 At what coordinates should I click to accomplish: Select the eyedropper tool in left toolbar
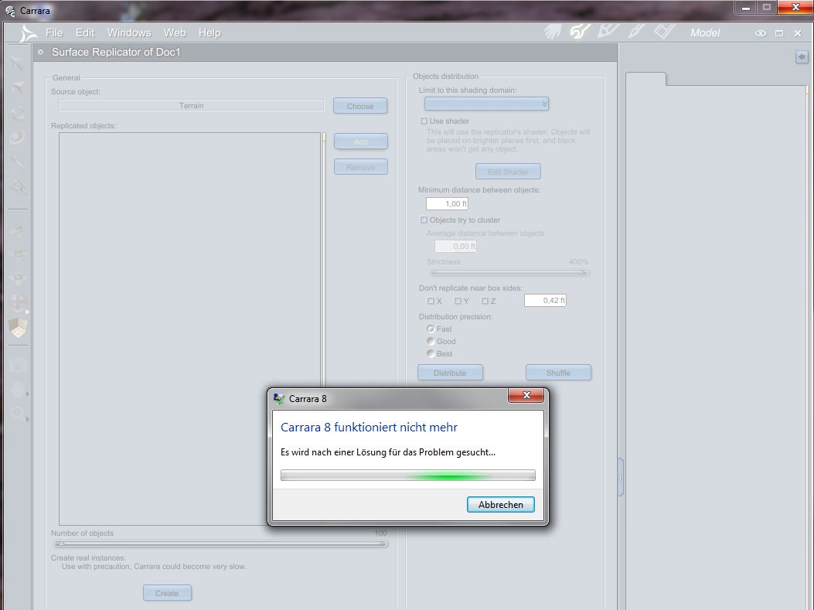click(x=18, y=162)
